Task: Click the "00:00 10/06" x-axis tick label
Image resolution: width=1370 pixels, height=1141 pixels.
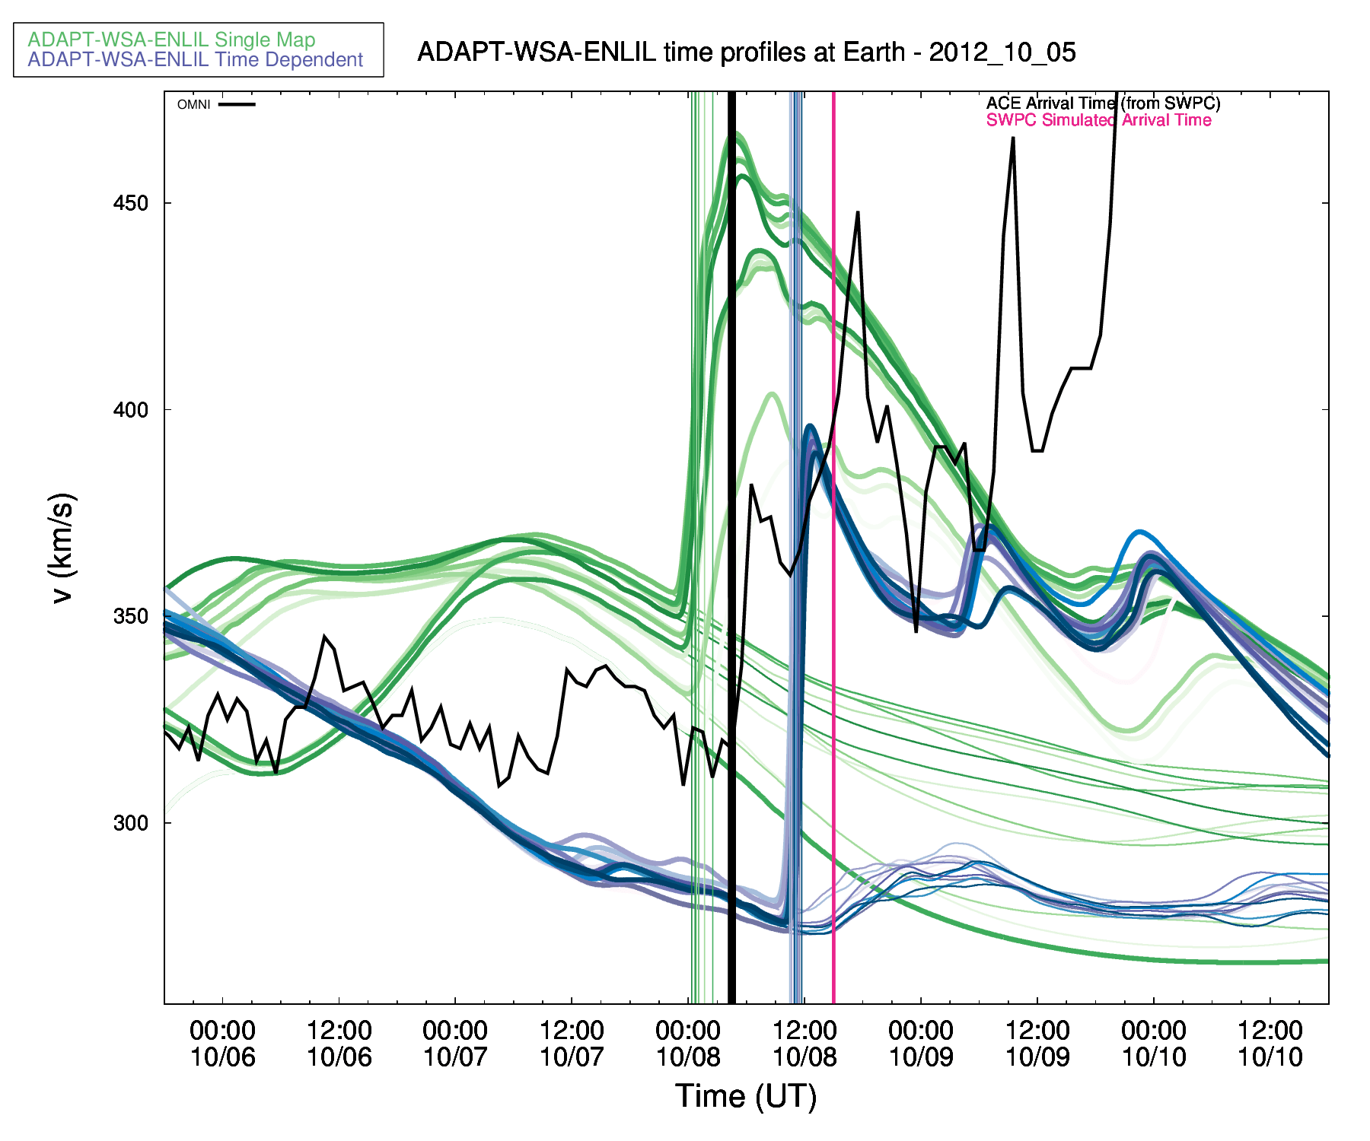Action: click(222, 1044)
